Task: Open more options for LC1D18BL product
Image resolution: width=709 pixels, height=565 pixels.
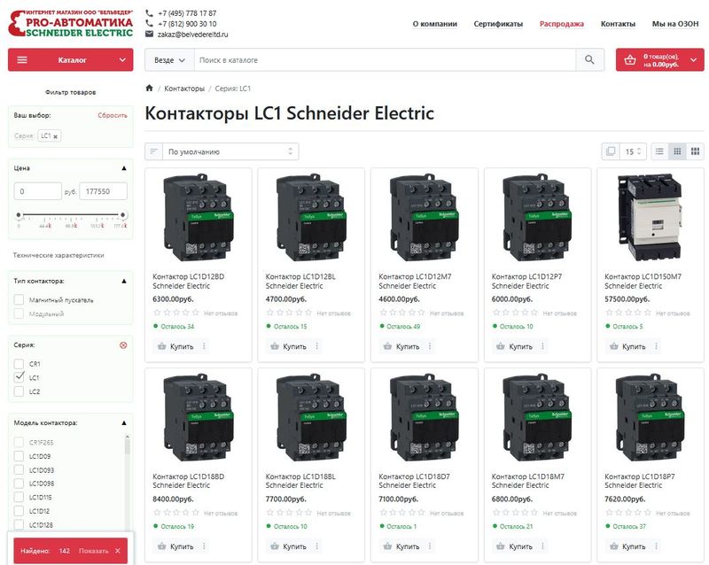Action: (317, 546)
